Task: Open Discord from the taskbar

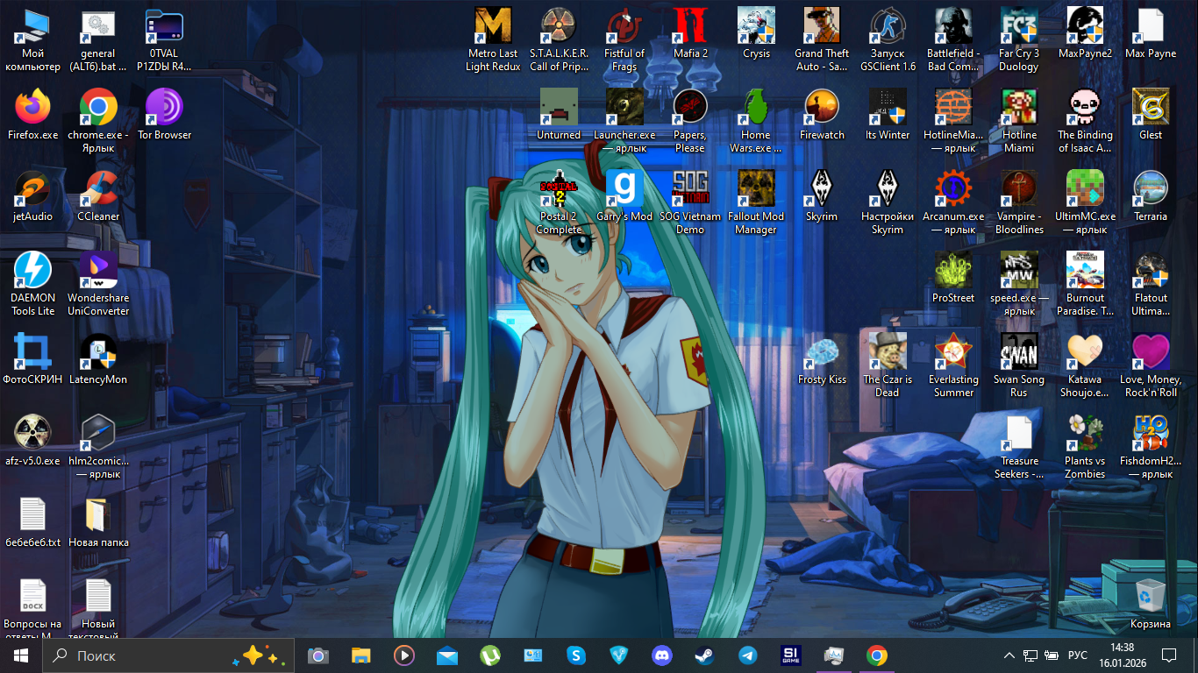Action: (x=662, y=655)
